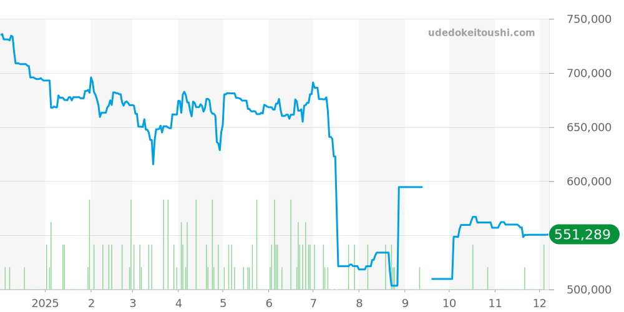624x312 pixels.
Task: Select month 5 on the time axis
Action: (223, 303)
